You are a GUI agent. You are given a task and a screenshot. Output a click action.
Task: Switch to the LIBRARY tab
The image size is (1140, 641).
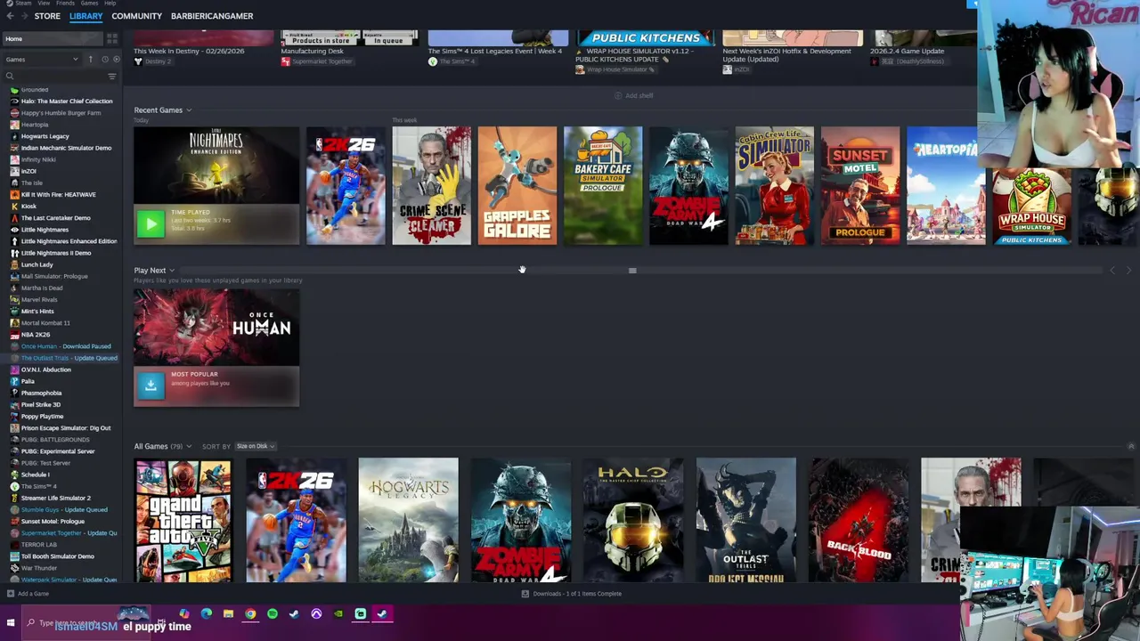click(86, 16)
